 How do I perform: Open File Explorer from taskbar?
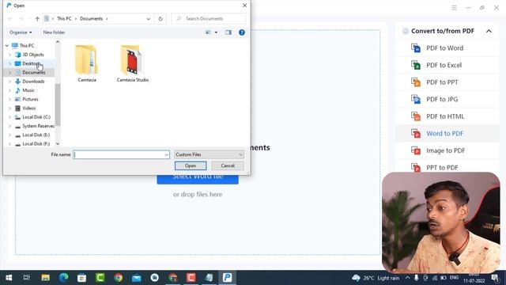click(45, 278)
